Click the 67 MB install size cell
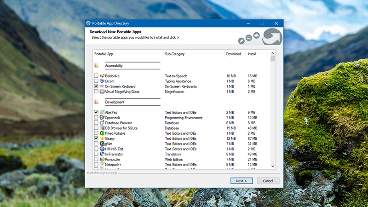 pyautogui.click(x=253, y=138)
